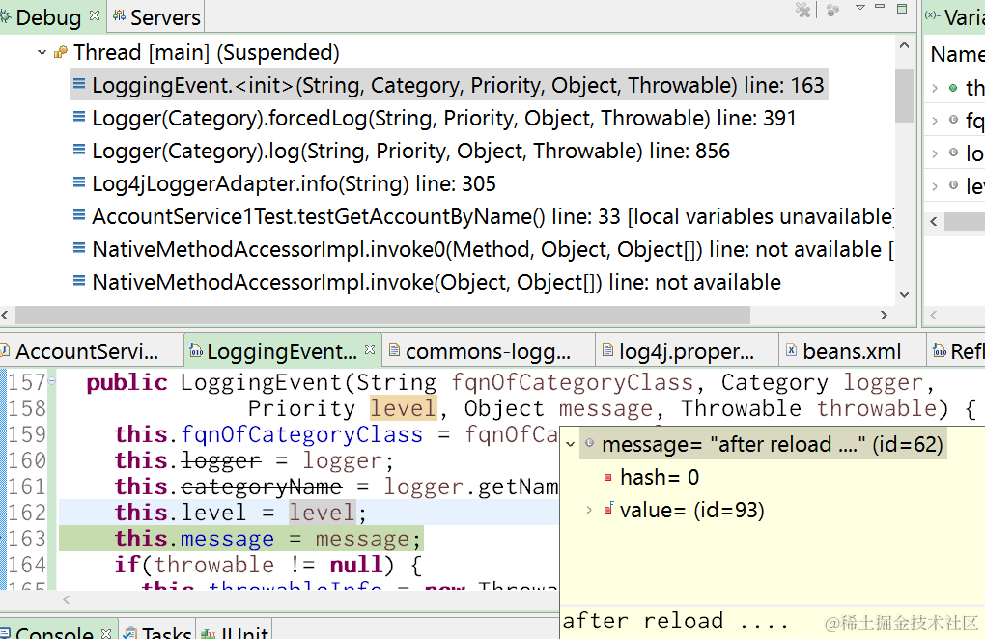Close the Debug tab
Screen dimensions: 985x639
(95, 15)
